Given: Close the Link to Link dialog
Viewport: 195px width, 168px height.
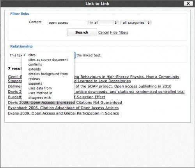Looking at the screenshot, I should (x=188, y=3).
